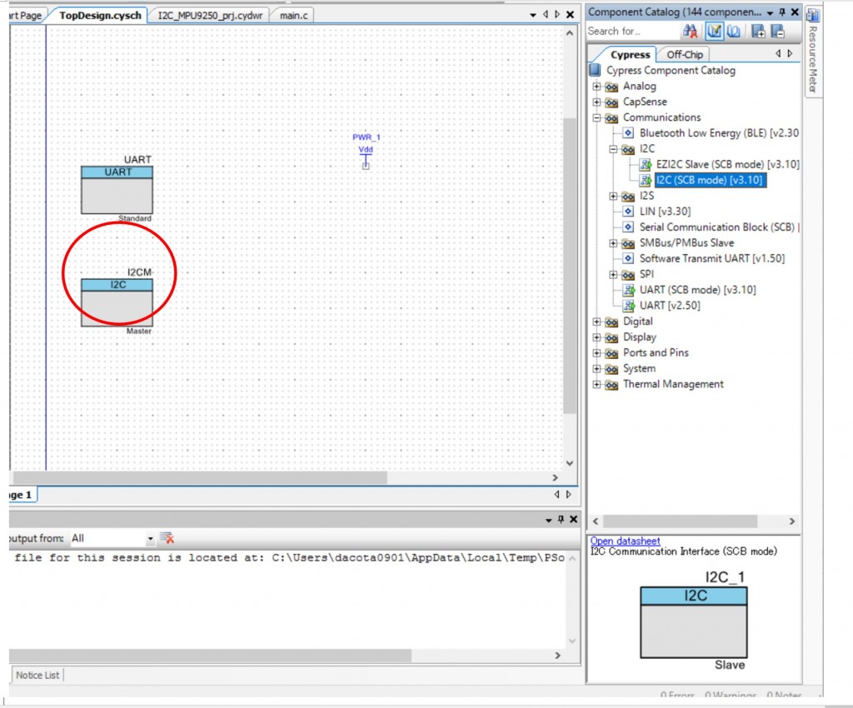Image resolution: width=853 pixels, height=708 pixels.
Task: Click the SPI folder icon
Action: [x=628, y=275]
